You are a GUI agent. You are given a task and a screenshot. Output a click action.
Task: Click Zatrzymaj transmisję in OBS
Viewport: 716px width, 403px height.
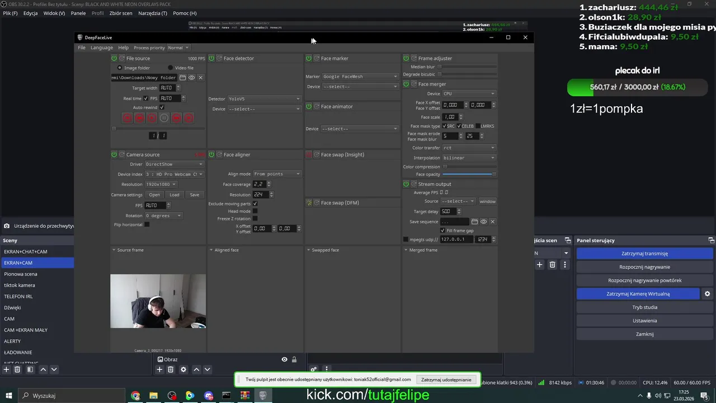tap(644, 254)
